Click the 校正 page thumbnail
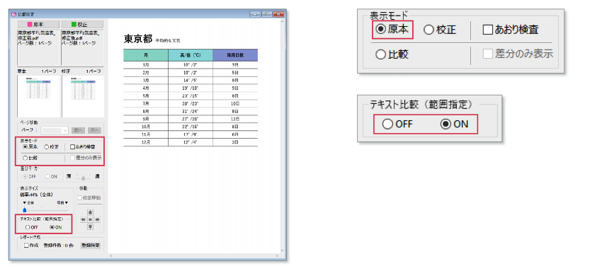Screen dimensions: 595x271 click(83, 96)
